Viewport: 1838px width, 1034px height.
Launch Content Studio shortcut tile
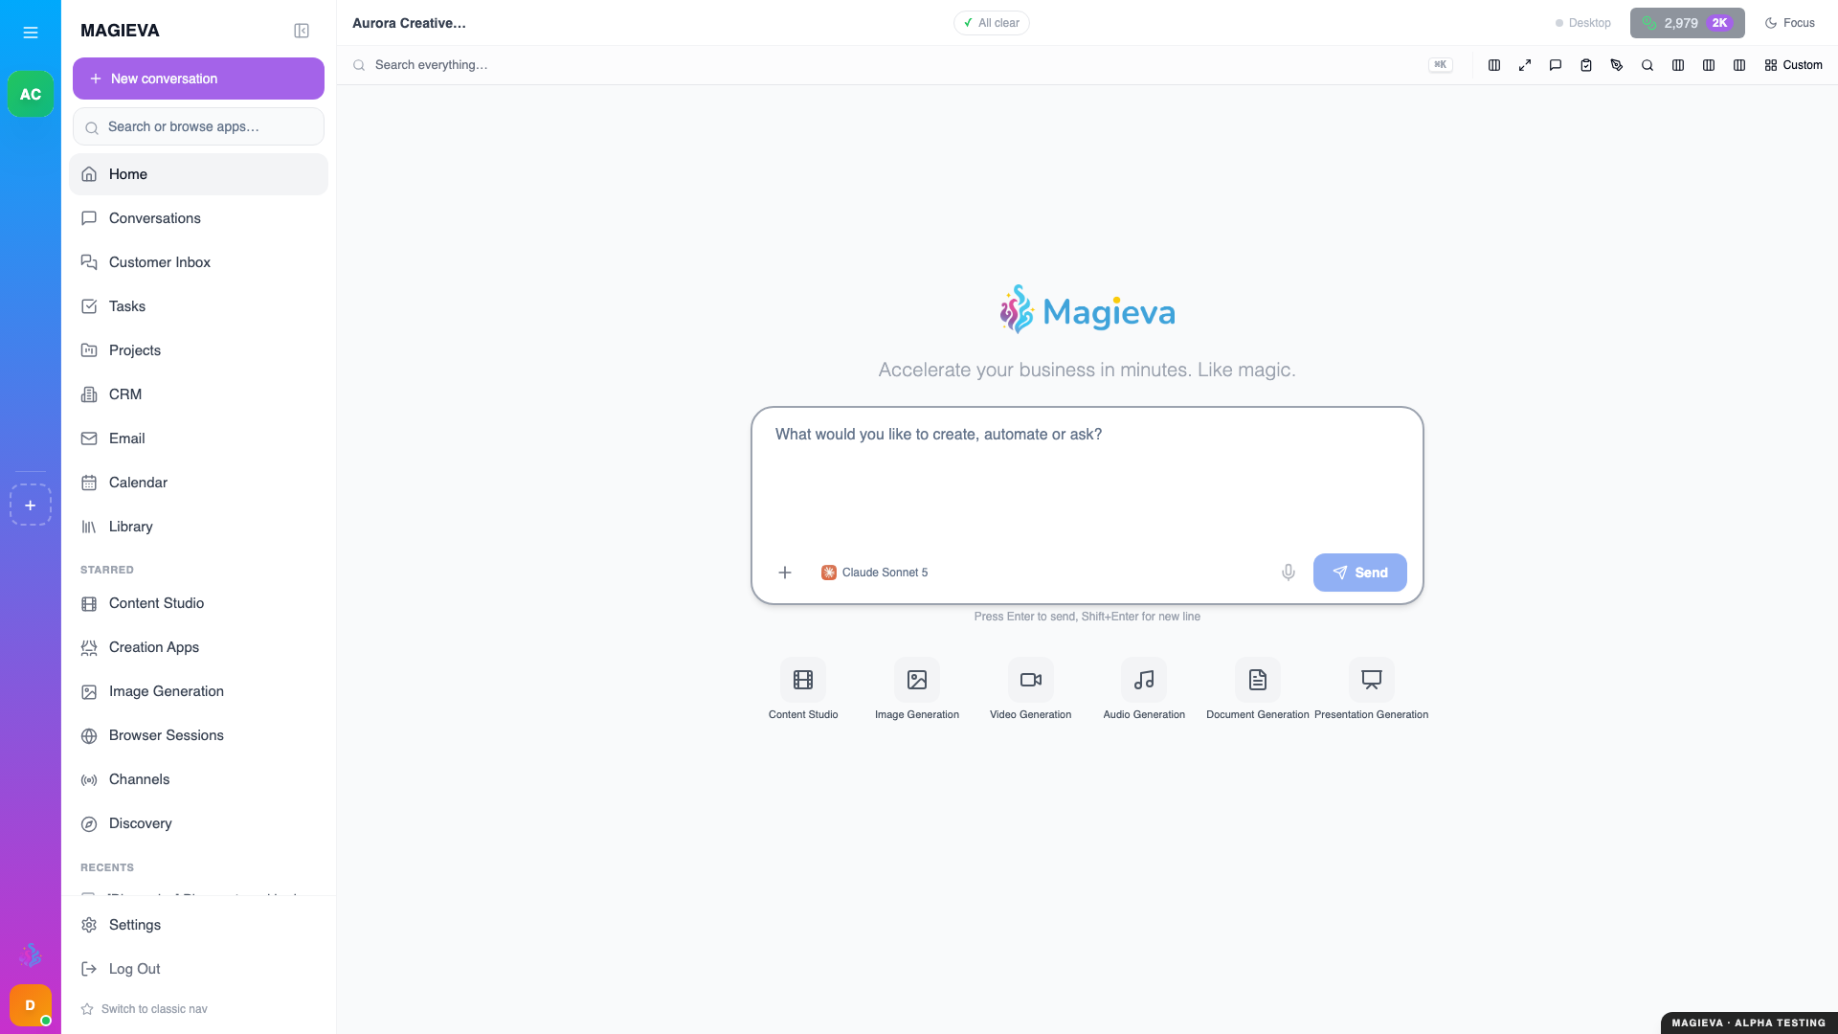click(803, 689)
